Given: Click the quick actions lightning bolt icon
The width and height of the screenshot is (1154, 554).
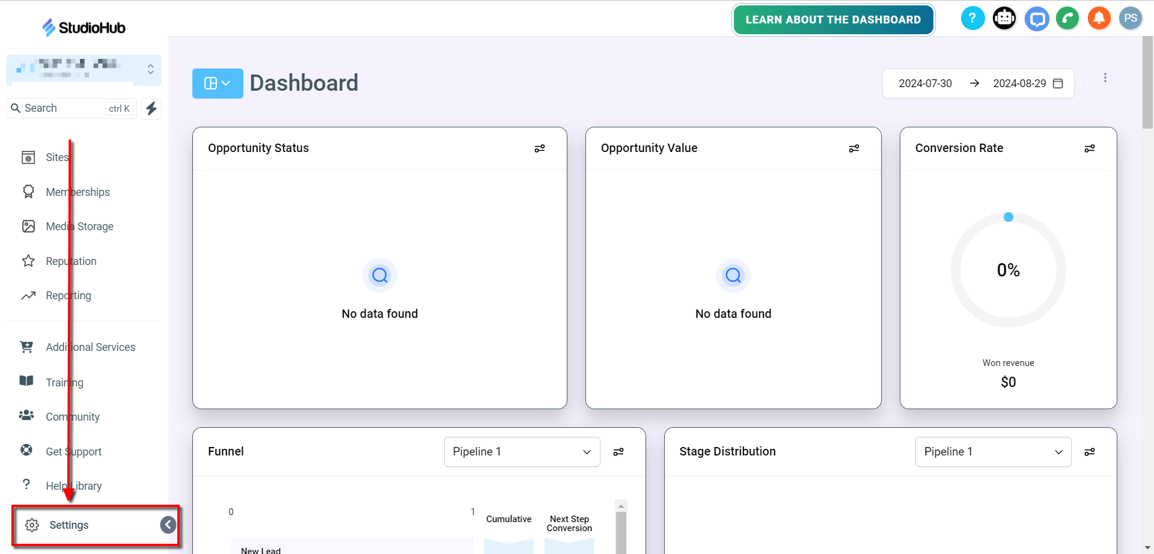Looking at the screenshot, I should click(151, 108).
